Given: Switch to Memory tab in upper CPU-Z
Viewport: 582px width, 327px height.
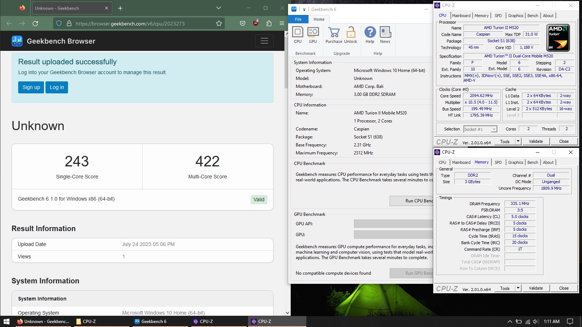Looking at the screenshot, I should pyautogui.click(x=482, y=16).
